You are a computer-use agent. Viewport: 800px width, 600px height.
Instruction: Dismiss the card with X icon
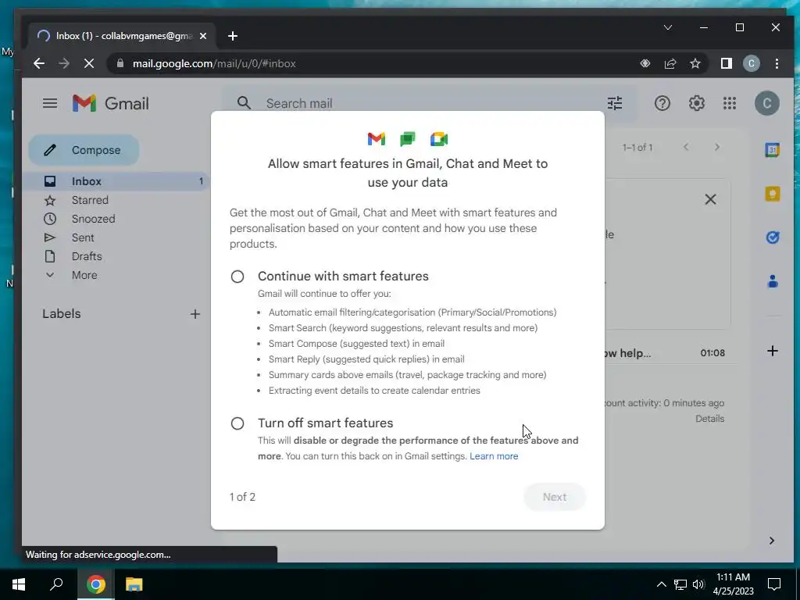710,199
